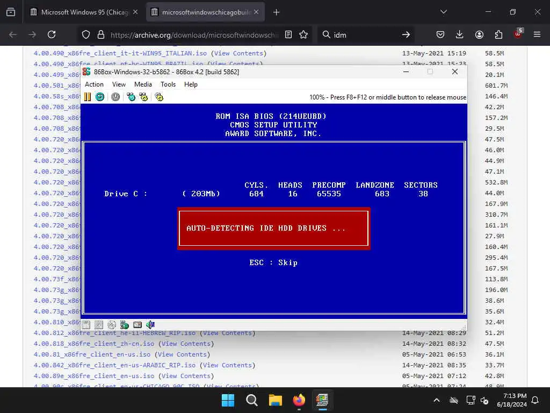
Task: Expand the system tray hidden icons chevron
Action: pos(437,400)
